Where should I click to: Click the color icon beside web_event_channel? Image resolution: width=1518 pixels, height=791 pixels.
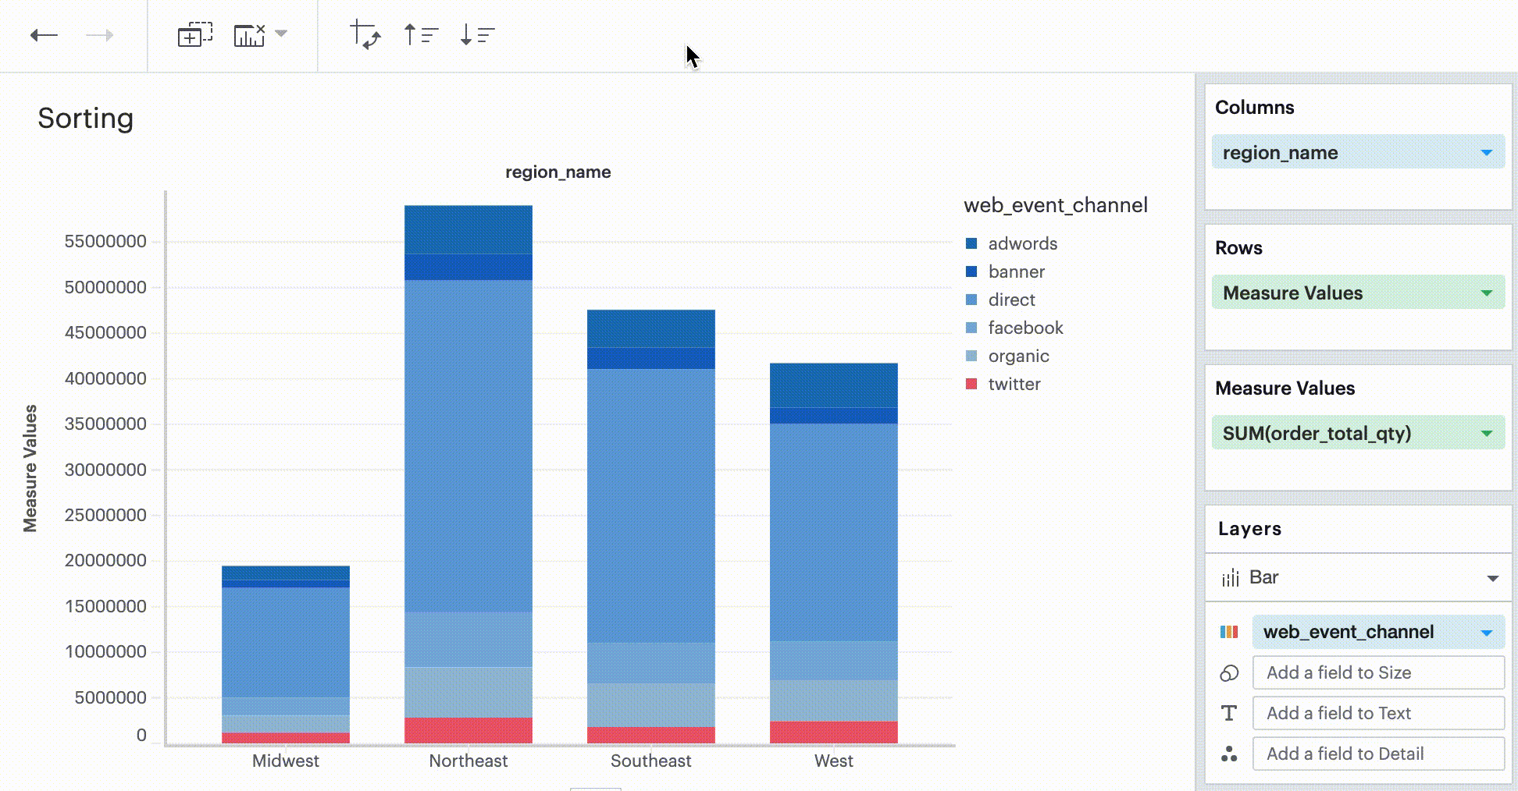click(1228, 632)
